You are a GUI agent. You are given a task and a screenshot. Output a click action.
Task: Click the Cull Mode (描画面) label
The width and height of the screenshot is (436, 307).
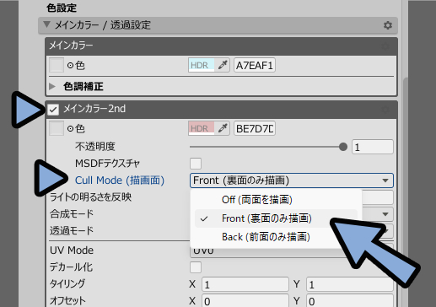(120, 180)
